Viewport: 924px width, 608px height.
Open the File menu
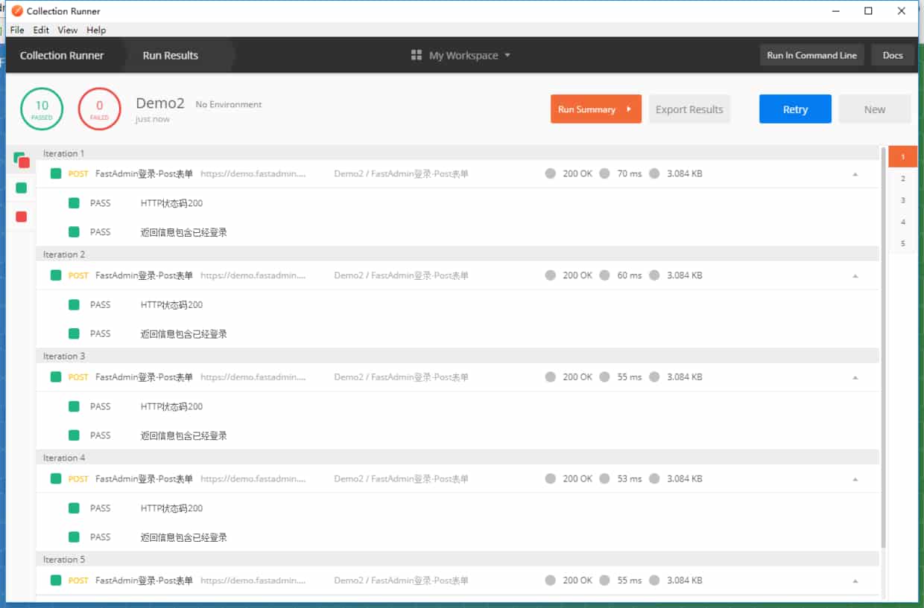click(17, 30)
